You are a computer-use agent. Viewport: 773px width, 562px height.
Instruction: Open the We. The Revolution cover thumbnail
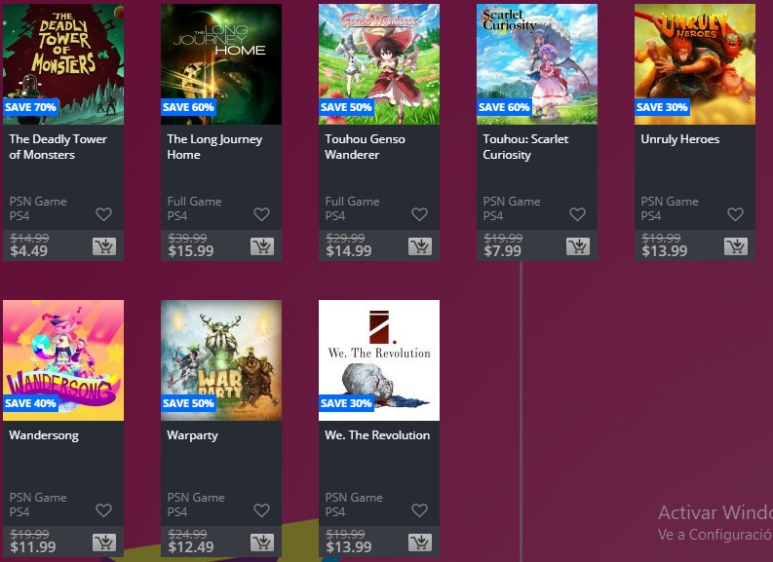point(379,360)
